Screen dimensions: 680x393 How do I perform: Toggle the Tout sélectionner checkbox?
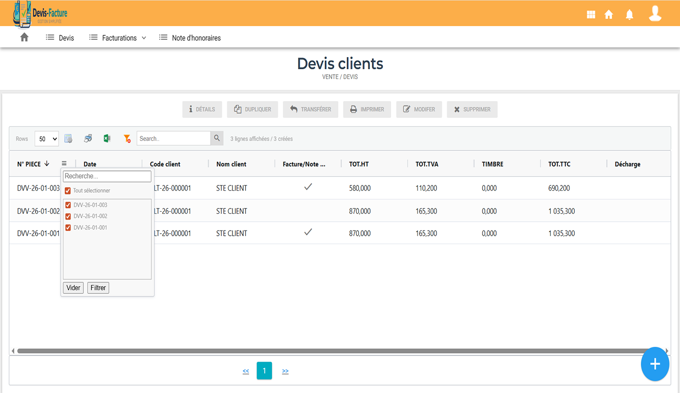(67, 190)
